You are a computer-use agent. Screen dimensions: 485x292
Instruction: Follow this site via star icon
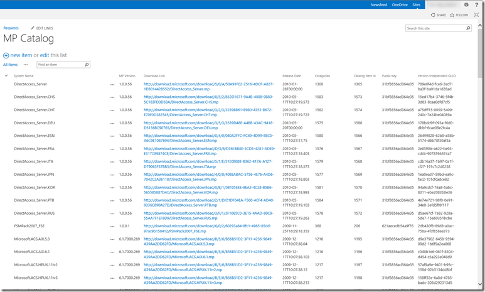(x=452, y=15)
